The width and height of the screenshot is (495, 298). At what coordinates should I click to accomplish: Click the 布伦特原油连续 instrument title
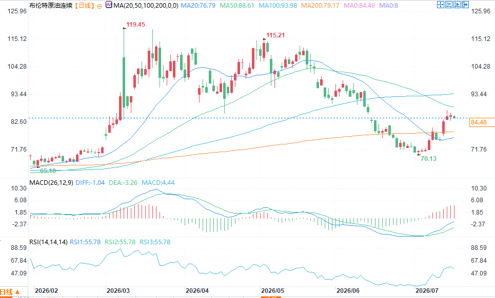click(51, 5)
